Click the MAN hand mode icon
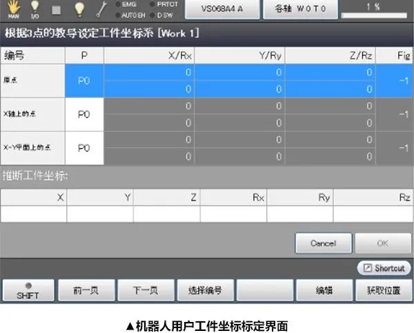 pos(13,10)
